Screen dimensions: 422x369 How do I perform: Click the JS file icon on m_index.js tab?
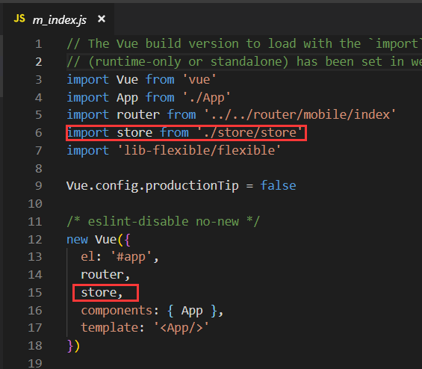(19, 19)
